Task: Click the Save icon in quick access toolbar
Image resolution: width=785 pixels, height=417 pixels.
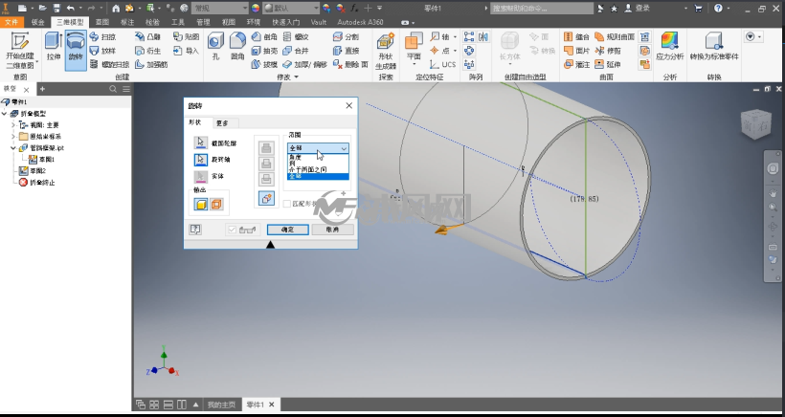Action: (56, 8)
